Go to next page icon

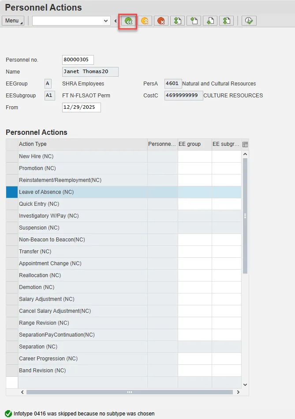(x=210, y=21)
